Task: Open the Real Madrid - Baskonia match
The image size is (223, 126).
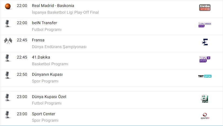Action: 53,6
